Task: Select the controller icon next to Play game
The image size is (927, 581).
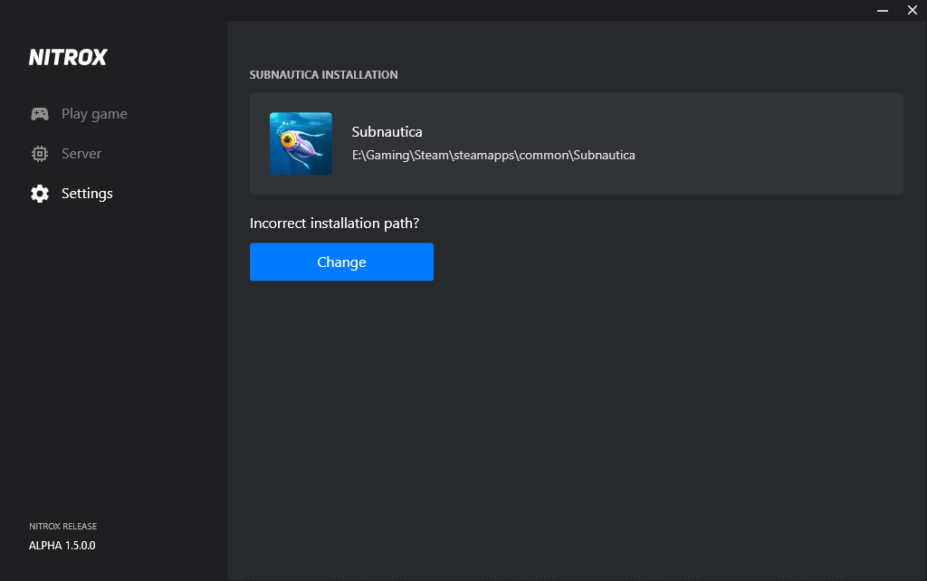Action: 40,113
